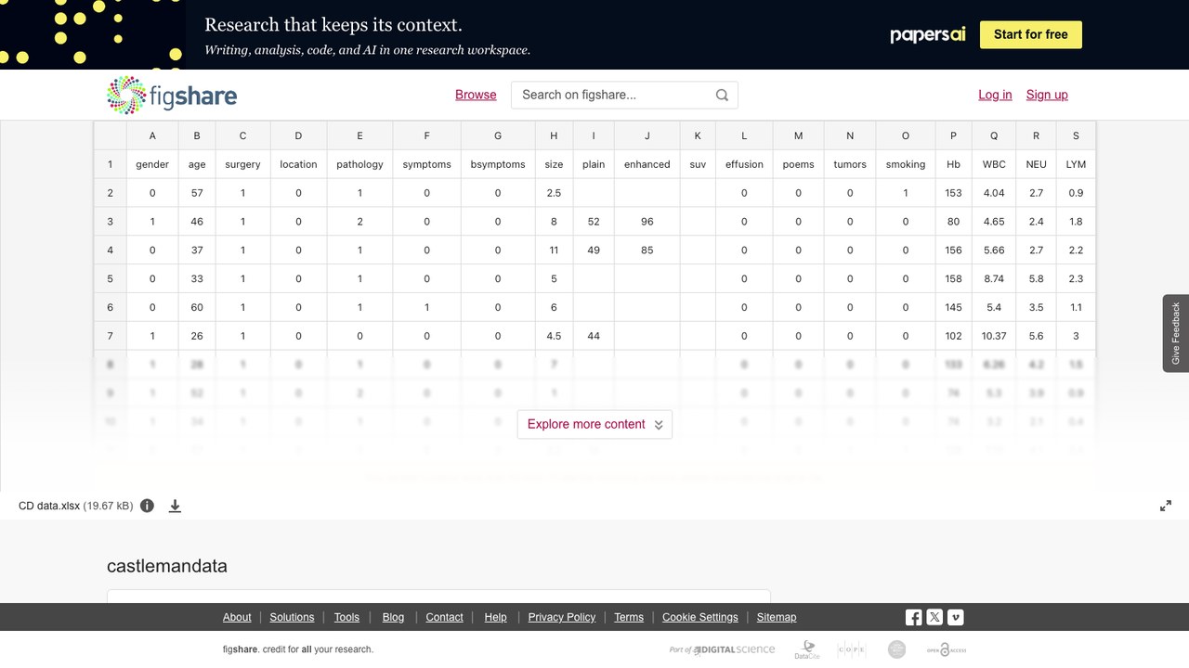
Task: Open the Digital Science footer logo
Action: [x=722, y=649]
